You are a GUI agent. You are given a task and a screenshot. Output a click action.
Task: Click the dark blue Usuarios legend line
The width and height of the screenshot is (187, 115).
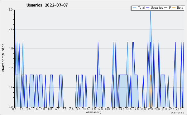tap(148, 8)
